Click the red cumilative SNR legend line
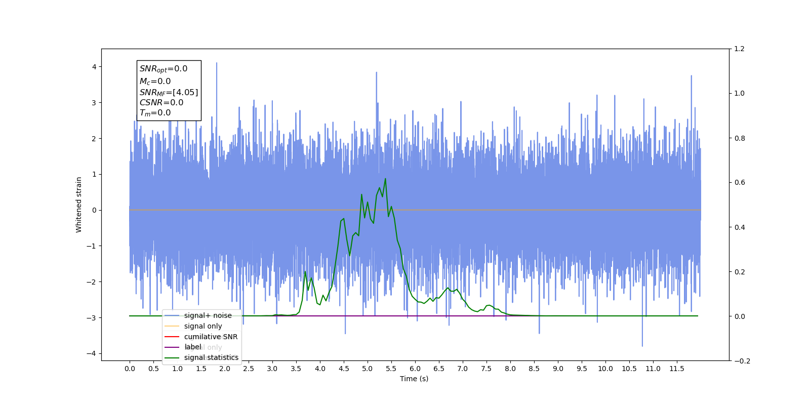This screenshot has width=810, height=405. [x=172, y=337]
